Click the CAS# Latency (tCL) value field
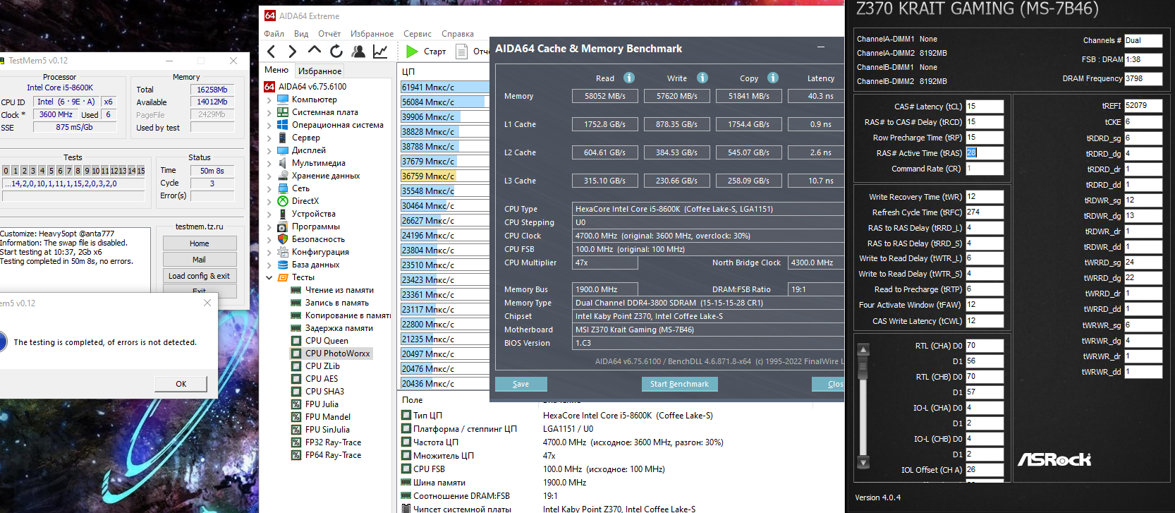This screenshot has height=513, width=1175. [985, 107]
